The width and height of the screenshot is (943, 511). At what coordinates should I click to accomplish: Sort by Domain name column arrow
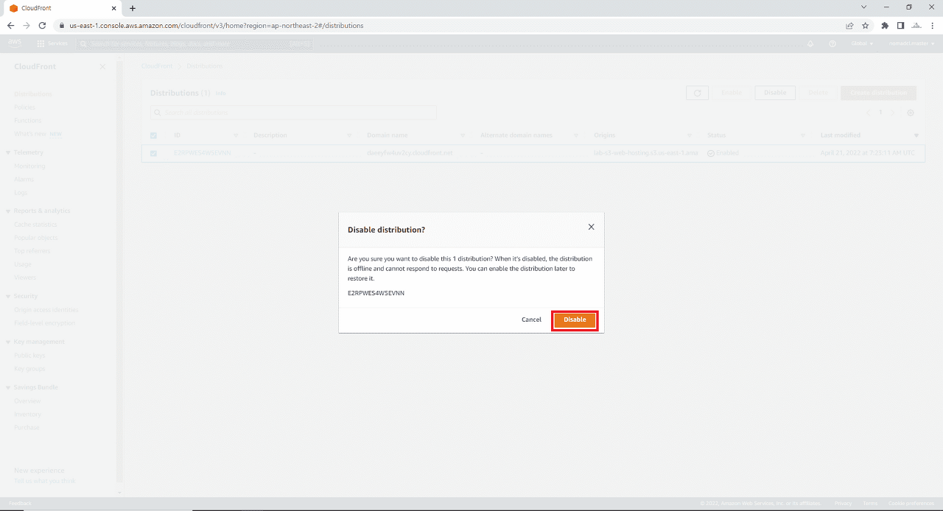point(463,135)
